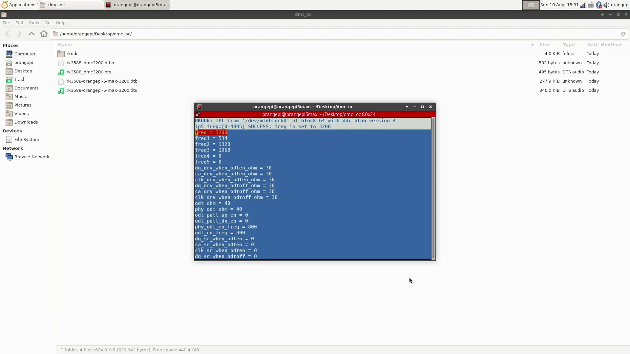
Task: Click the terminal tab menu icon
Action: click(198, 114)
